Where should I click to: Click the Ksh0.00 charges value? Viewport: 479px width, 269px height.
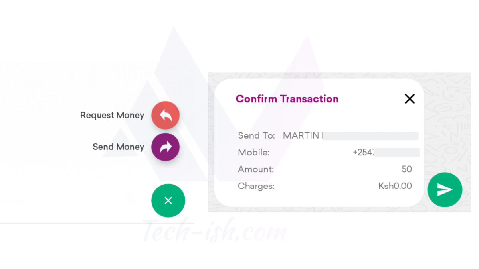395,186
